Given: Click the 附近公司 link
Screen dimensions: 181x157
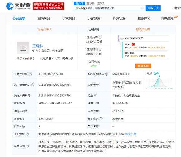Looking at the screenshot, I should coord(131,134).
